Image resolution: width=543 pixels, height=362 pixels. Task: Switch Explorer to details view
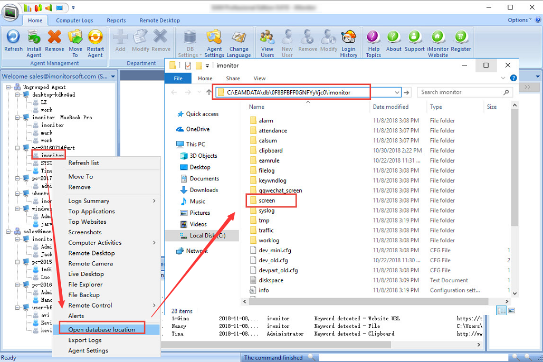(x=501, y=311)
